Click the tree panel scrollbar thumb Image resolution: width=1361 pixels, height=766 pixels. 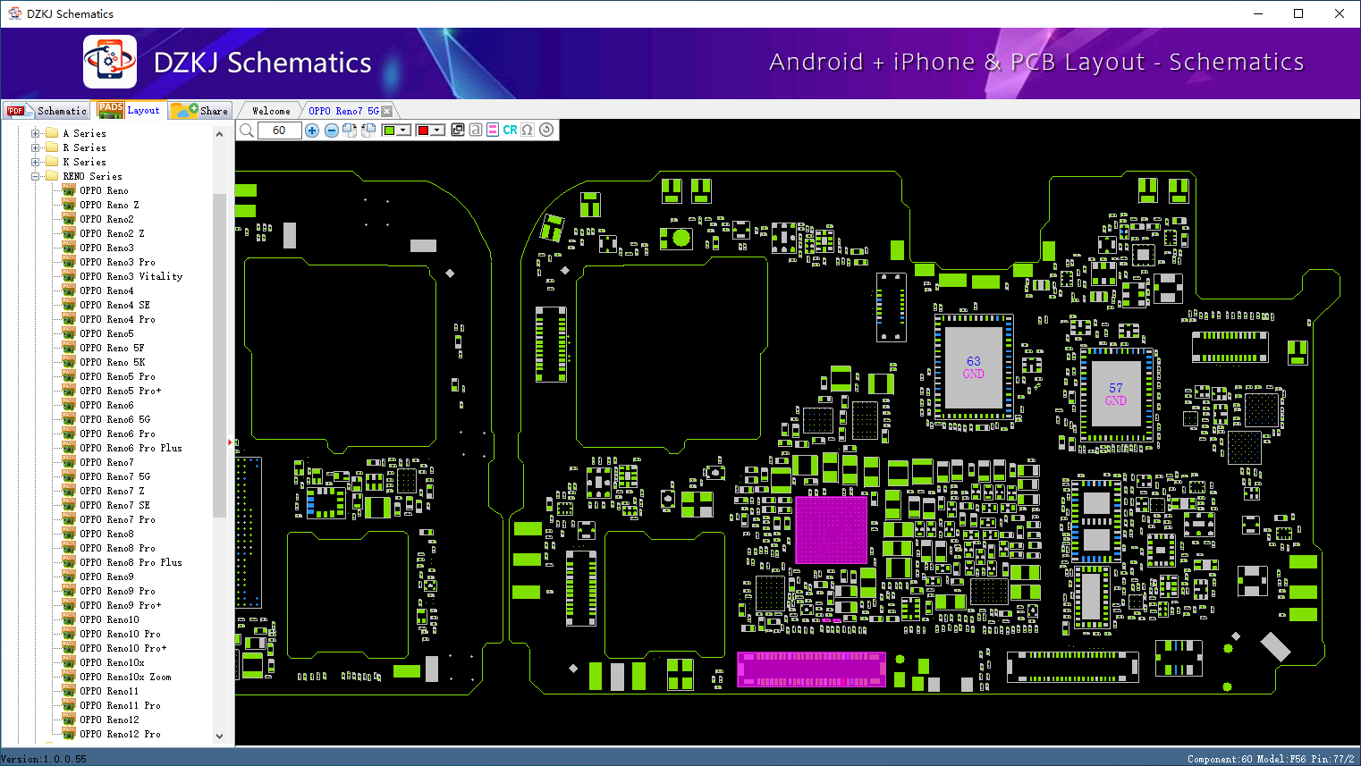click(x=220, y=355)
